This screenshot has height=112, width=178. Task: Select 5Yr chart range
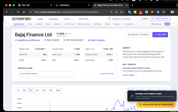click(44, 90)
